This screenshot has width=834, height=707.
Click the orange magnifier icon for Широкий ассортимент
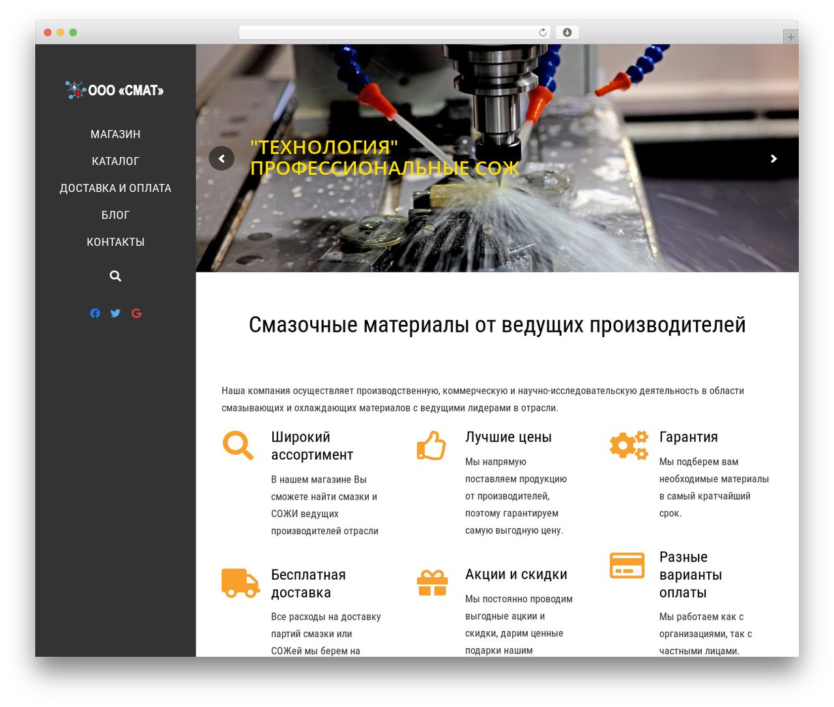click(238, 445)
